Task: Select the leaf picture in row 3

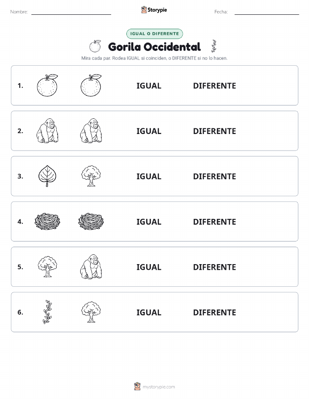Action: pyautogui.click(x=47, y=176)
